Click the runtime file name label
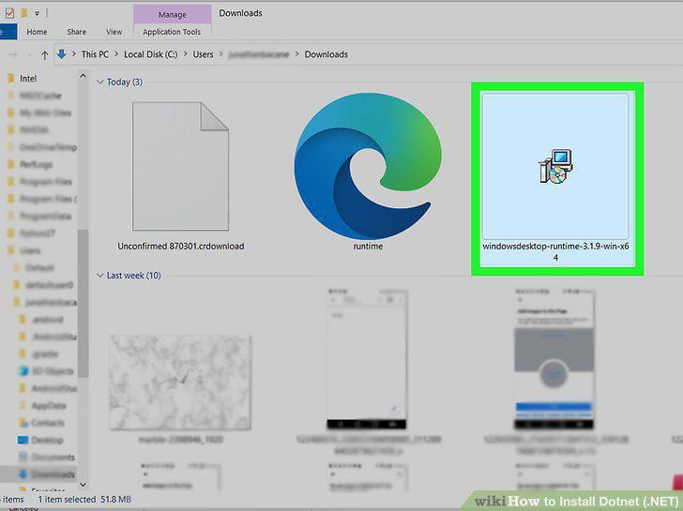The image size is (683, 511). tap(368, 247)
